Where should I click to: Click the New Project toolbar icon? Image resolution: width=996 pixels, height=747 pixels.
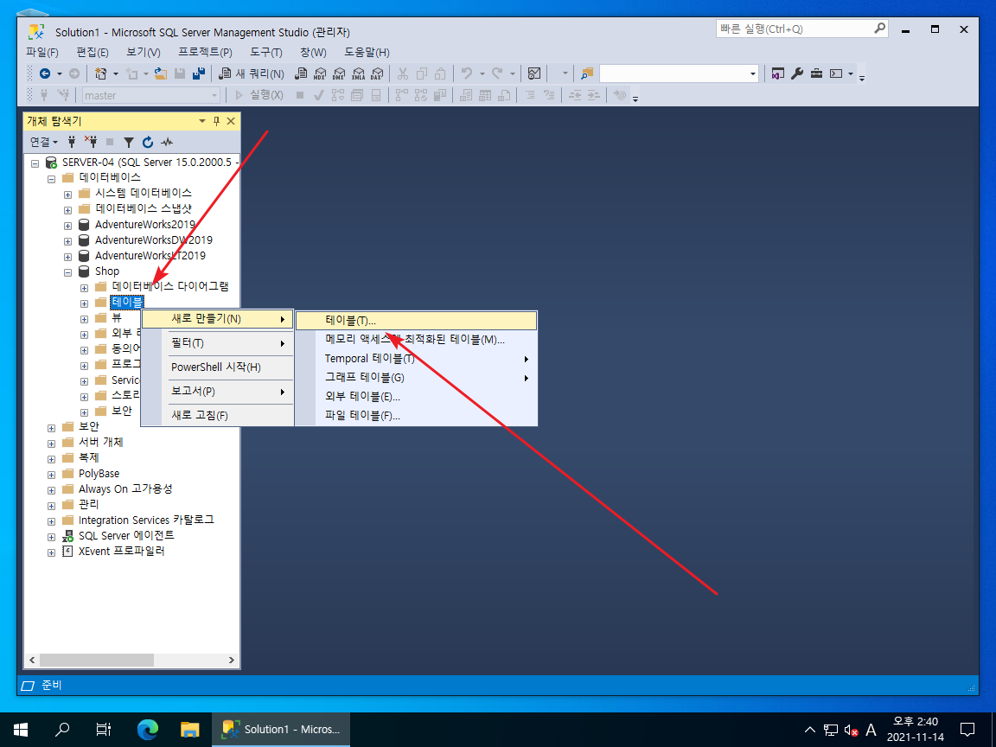tap(100, 73)
